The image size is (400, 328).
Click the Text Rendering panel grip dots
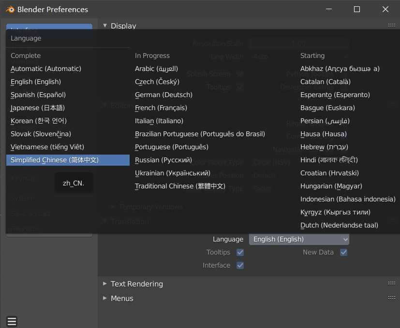[392, 283]
